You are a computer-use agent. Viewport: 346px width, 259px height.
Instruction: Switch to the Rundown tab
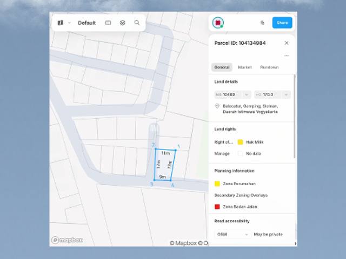[x=269, y=67]
